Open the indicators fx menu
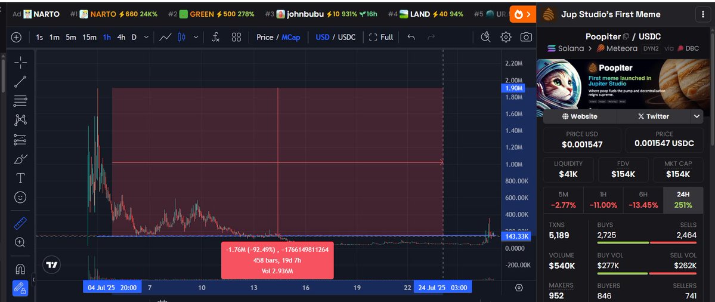 pyautogui.click(x=216, y=38)
